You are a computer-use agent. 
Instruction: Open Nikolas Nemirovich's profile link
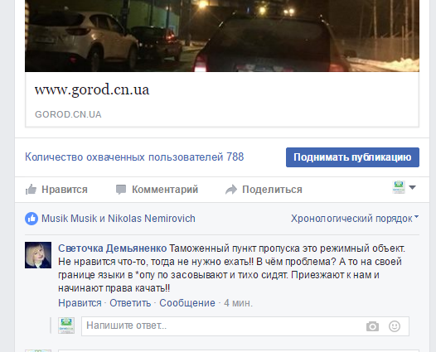151,219
